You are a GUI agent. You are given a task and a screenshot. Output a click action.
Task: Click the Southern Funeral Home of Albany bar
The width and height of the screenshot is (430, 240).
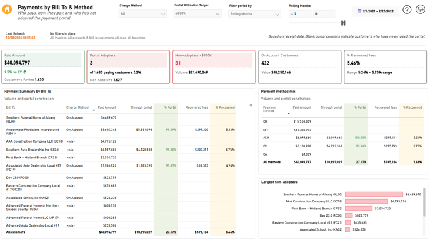374,194
